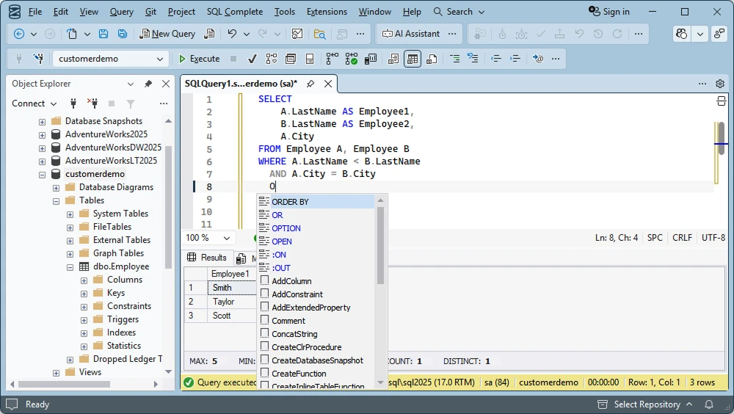Collapse the dbo.Employee table node
Screen dimensions: 734x414
70,267
